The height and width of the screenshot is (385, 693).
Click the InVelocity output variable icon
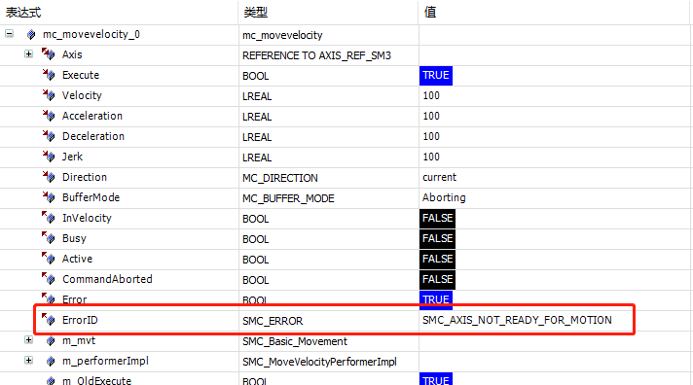coord(49,217)
